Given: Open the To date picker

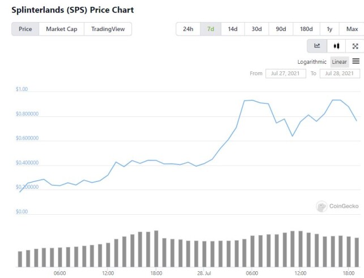Looking at the screenshot, I should coord(340,73).
